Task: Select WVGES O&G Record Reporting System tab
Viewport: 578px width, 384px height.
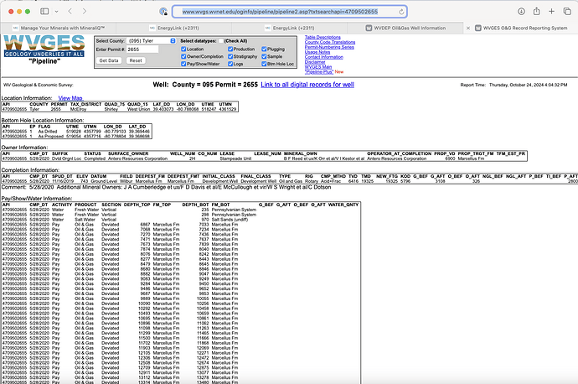Action: tap(521, 28)
